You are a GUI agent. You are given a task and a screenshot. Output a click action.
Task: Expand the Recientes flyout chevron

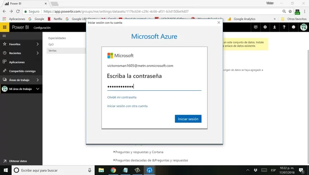38,53
